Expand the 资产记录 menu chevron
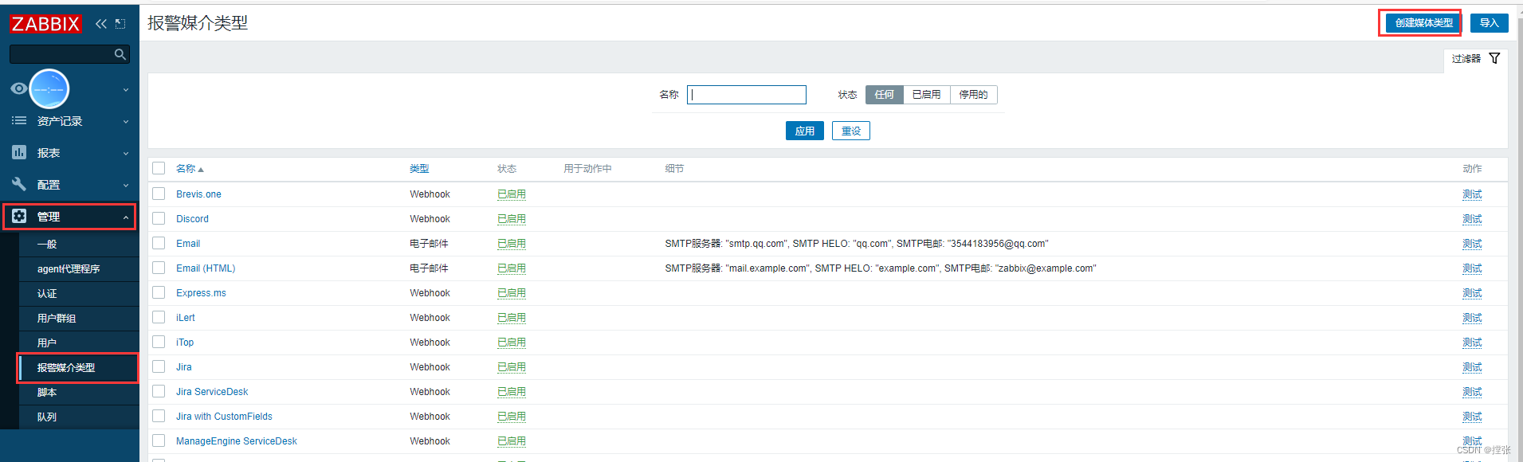 tap(126, 122)
